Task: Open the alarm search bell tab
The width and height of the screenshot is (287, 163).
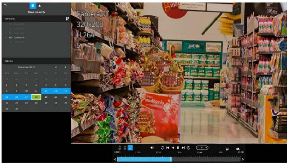Action: tap(39, 6)
